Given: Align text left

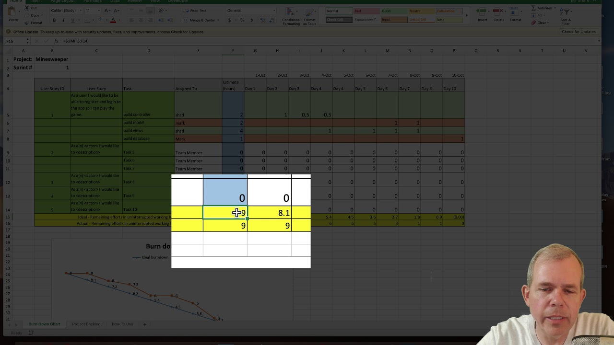Looking at the screenshot, I should (x=131, y=20).
